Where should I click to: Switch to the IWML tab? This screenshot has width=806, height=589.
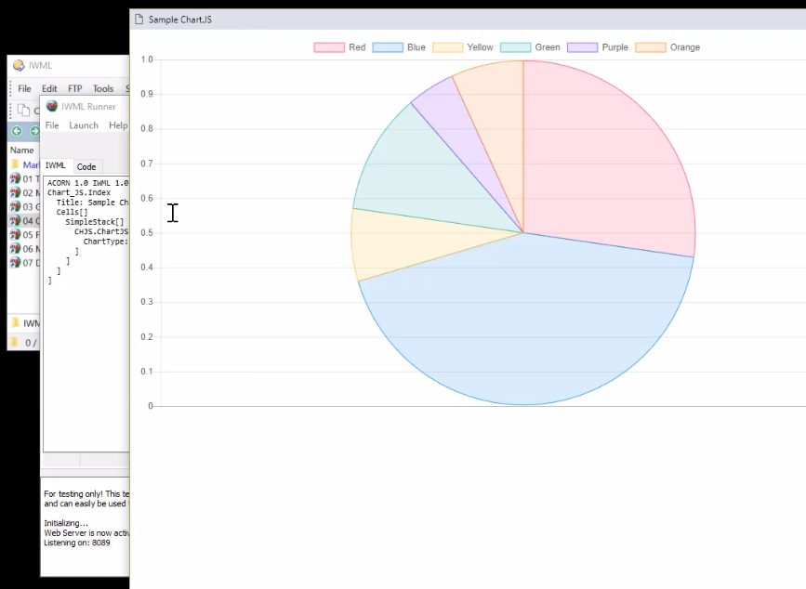tap(56, 165)
